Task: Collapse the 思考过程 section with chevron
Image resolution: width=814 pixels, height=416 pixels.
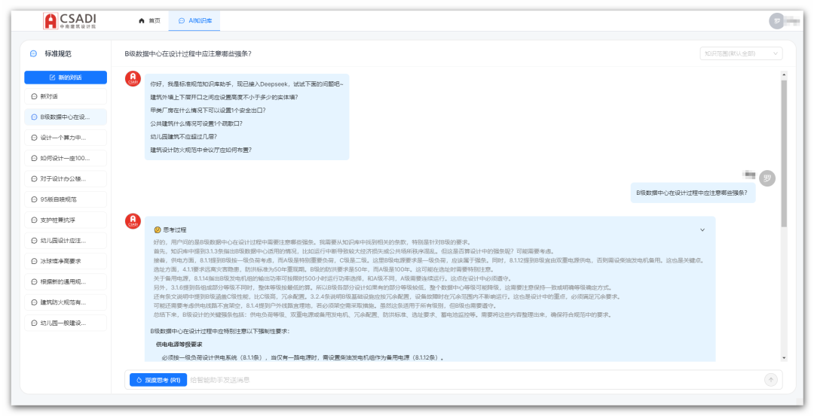Action: [702, 229]
